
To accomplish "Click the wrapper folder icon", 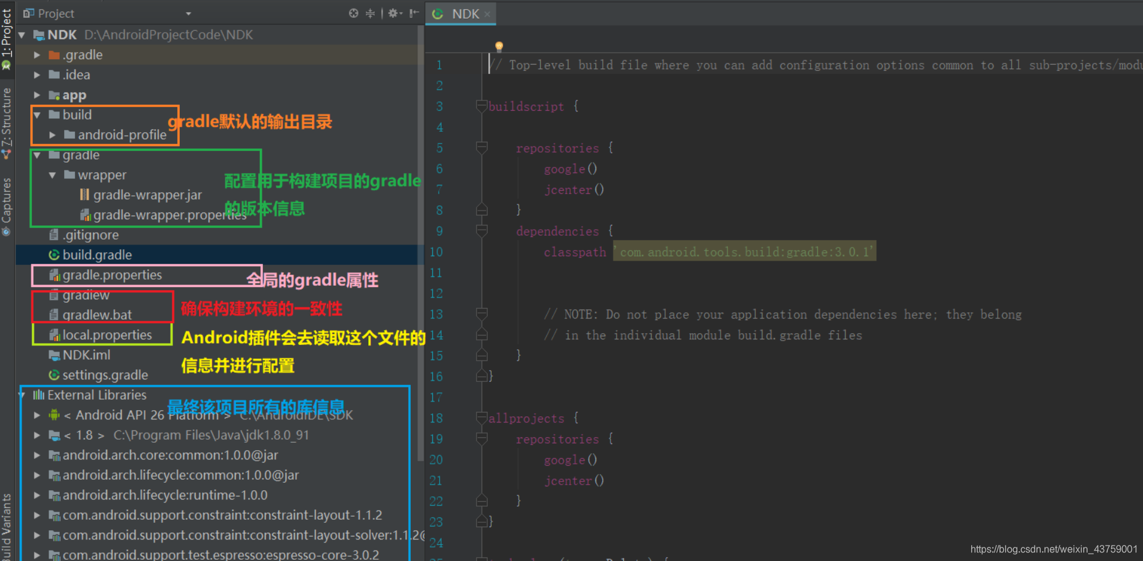I will tap(70, 175).
